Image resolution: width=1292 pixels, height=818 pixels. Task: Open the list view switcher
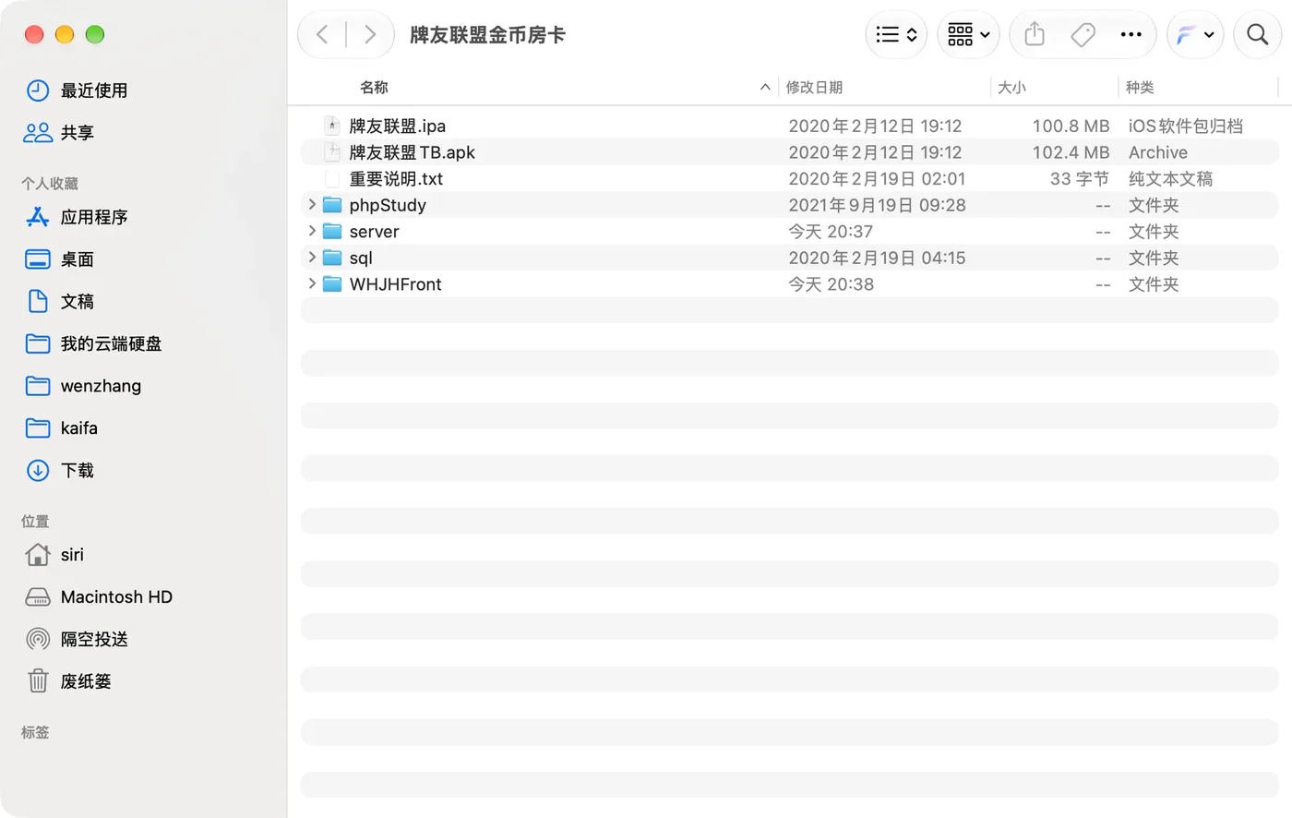point(896,35)
